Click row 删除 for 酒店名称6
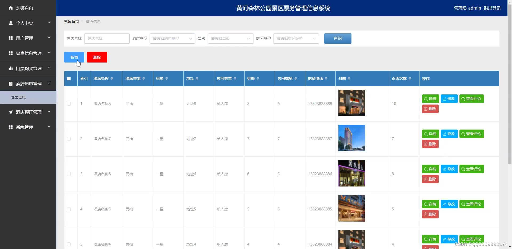This screenshot has width=512, height=249. point(430,179)
